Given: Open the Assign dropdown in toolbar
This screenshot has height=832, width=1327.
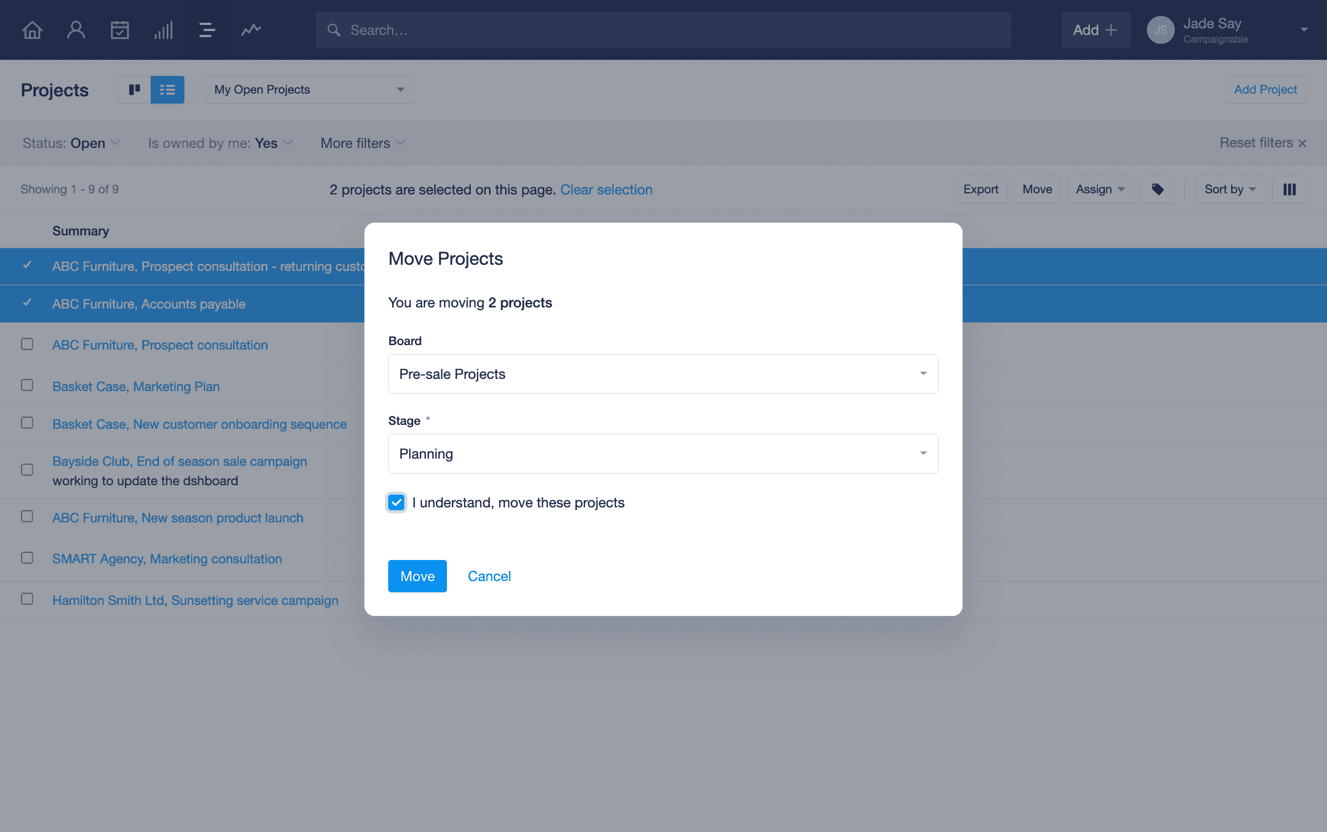Looking at the screenshot, I should [1101, 189].
